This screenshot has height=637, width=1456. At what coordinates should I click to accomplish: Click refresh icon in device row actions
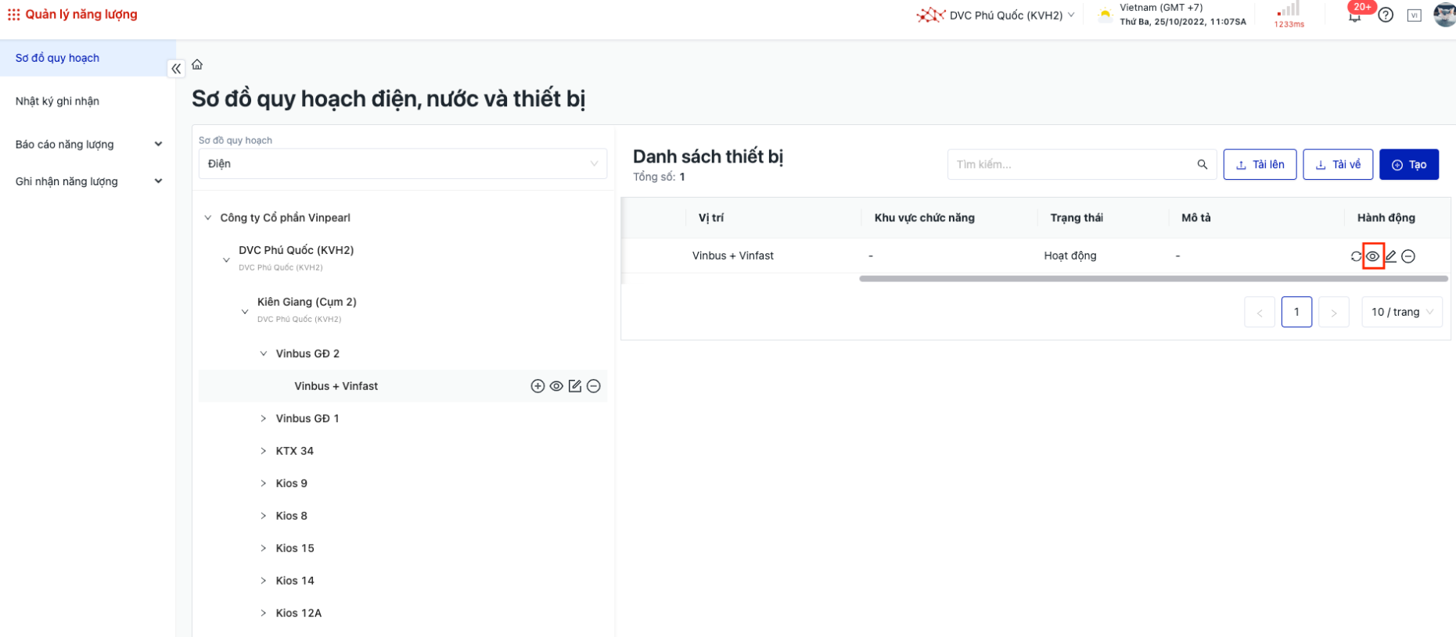pyautogui.click(x=1356, y=256)
